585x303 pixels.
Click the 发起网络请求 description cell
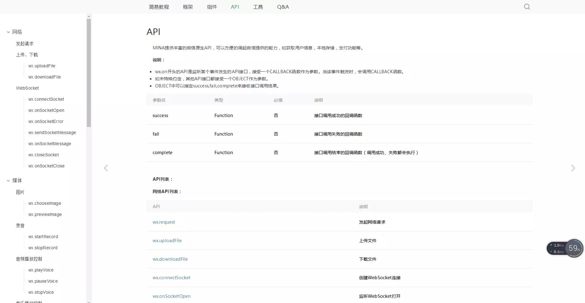tap(372, 222)
